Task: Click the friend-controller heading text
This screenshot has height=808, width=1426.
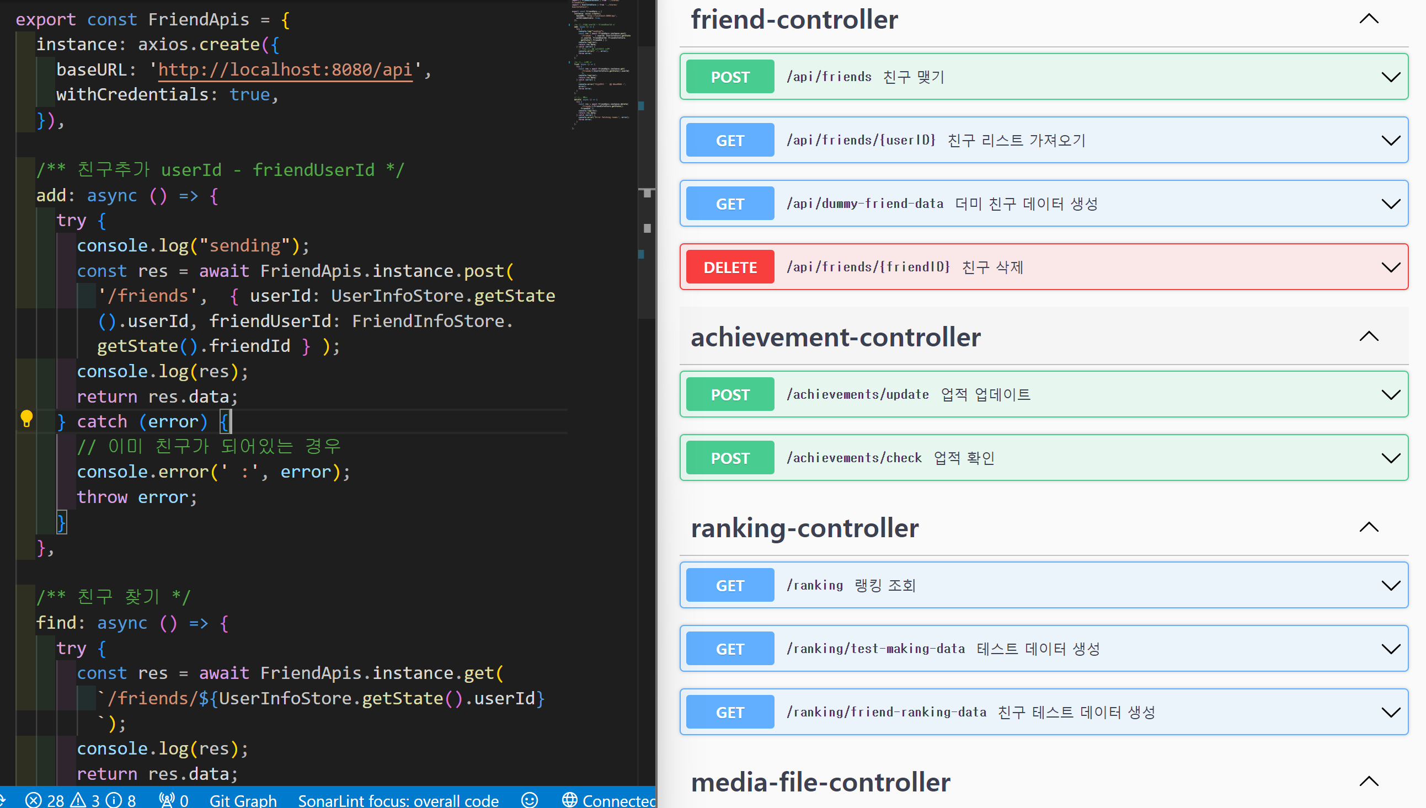Action: 794,19
